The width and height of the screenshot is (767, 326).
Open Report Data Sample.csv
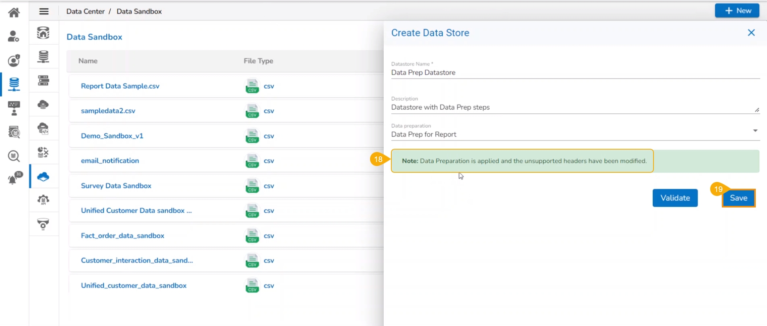[x=120, y=86]
